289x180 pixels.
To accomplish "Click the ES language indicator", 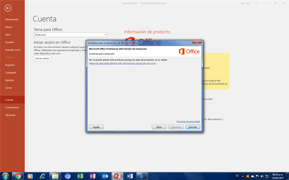I will 237,176.
